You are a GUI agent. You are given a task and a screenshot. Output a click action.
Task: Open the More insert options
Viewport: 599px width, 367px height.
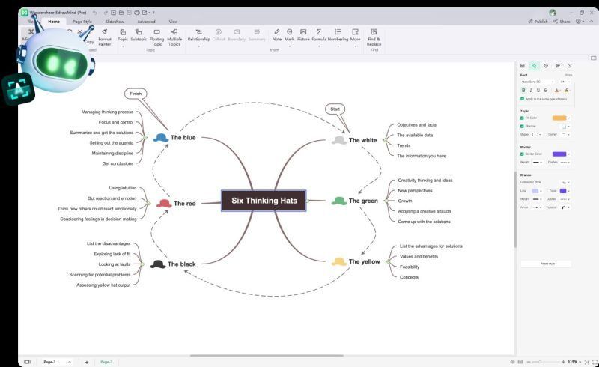[355, 37]
